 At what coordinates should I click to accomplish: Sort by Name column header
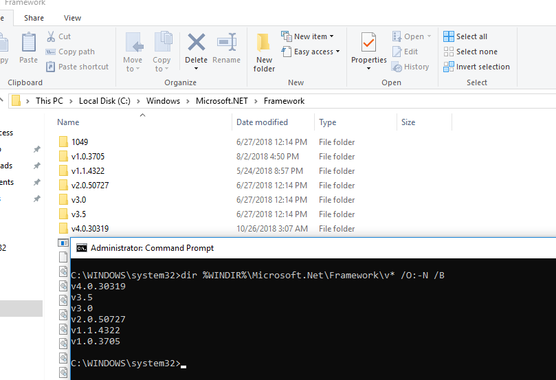[x=68, y=122]
